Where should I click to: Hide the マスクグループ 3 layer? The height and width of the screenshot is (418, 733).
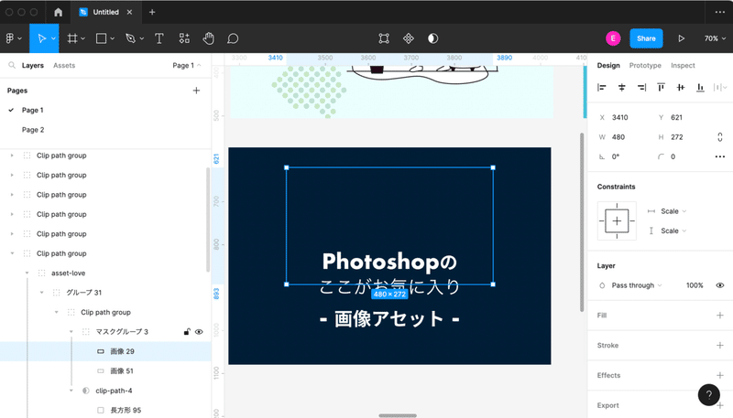coord(199,332)
